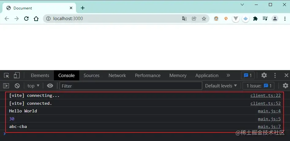Screen dimensions: 290x141
Task: Go back to the previous page
Action: [x=7, y=19]
